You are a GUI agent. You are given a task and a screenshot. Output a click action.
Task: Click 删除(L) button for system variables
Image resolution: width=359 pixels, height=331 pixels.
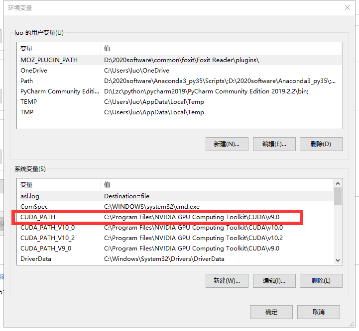point(321,281)
